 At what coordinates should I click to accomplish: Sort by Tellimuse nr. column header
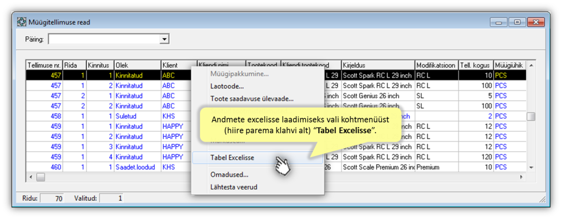click(x=44, y=66)
